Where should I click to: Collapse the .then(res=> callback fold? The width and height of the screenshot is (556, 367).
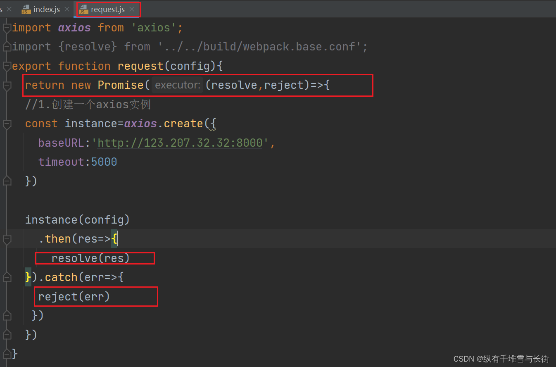pos(6,239)
